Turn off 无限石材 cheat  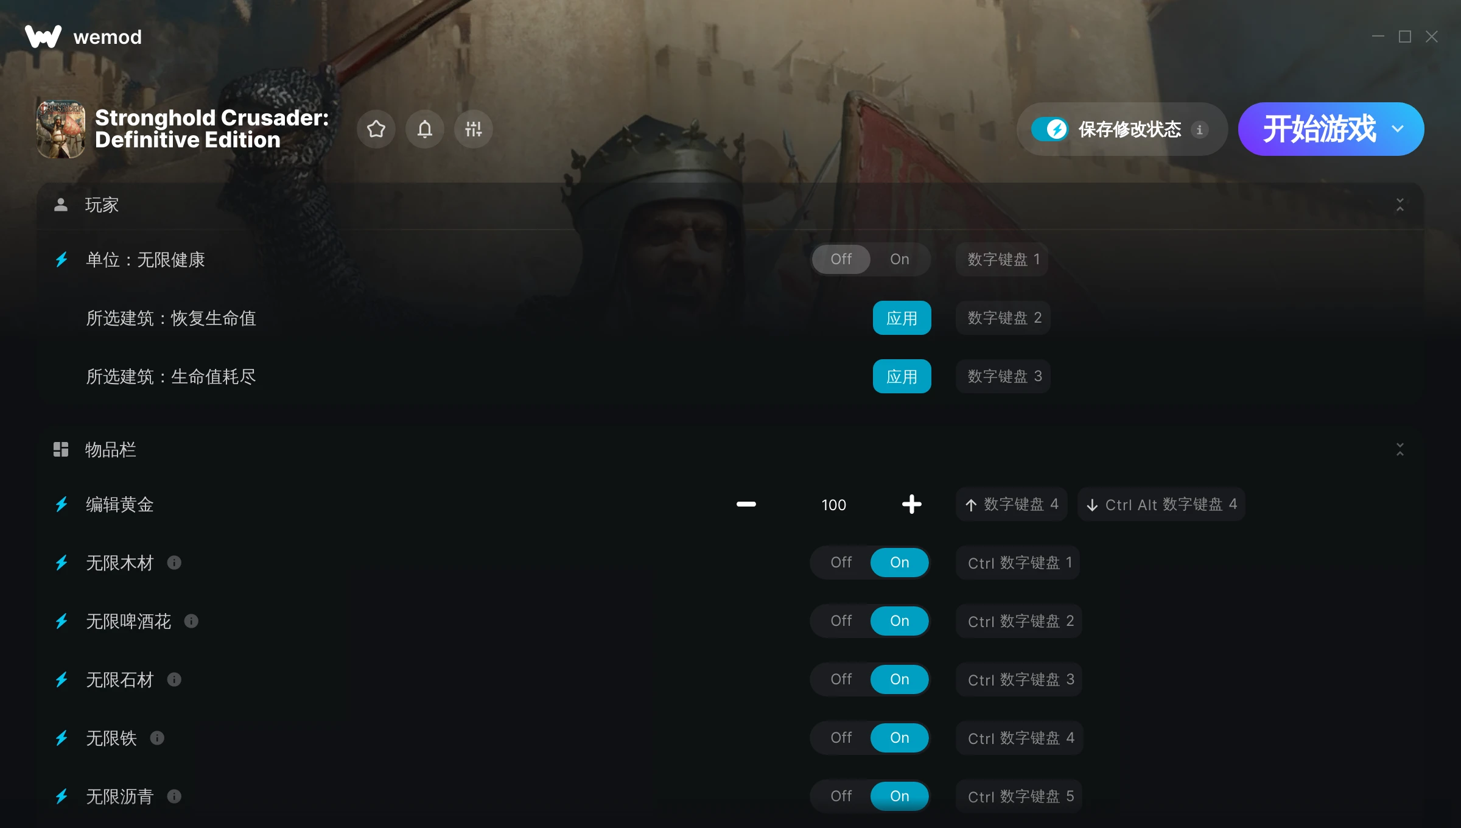pos(841,679)
